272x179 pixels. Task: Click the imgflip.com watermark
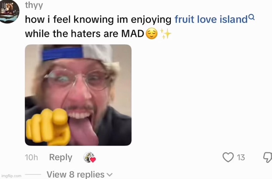click(x=11, y=176)
